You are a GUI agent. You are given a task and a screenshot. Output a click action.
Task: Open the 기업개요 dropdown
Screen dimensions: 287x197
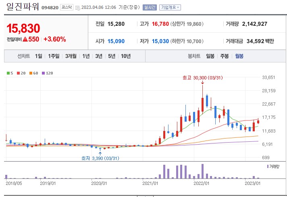(170, 7)
